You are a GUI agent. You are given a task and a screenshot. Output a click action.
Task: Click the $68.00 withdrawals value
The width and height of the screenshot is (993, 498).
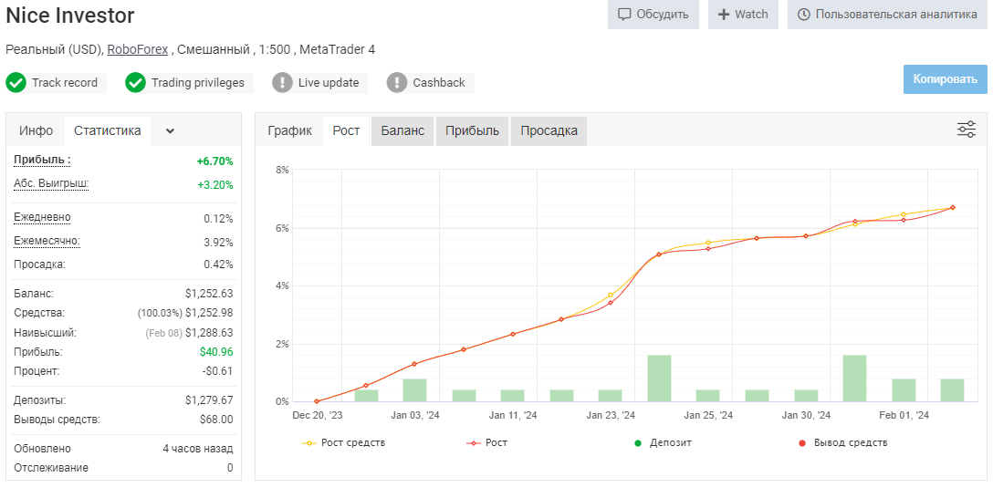[217, 420]
